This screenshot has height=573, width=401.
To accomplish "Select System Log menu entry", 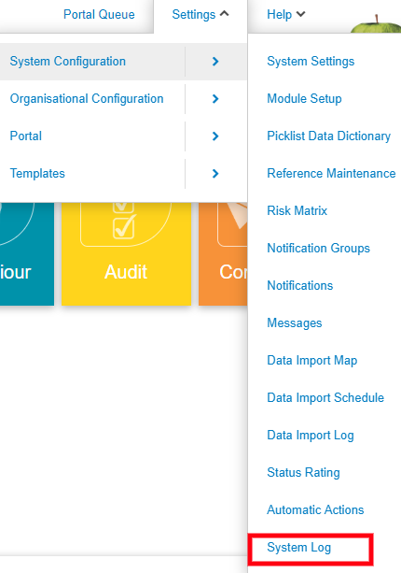I will (x=299, y=548).
